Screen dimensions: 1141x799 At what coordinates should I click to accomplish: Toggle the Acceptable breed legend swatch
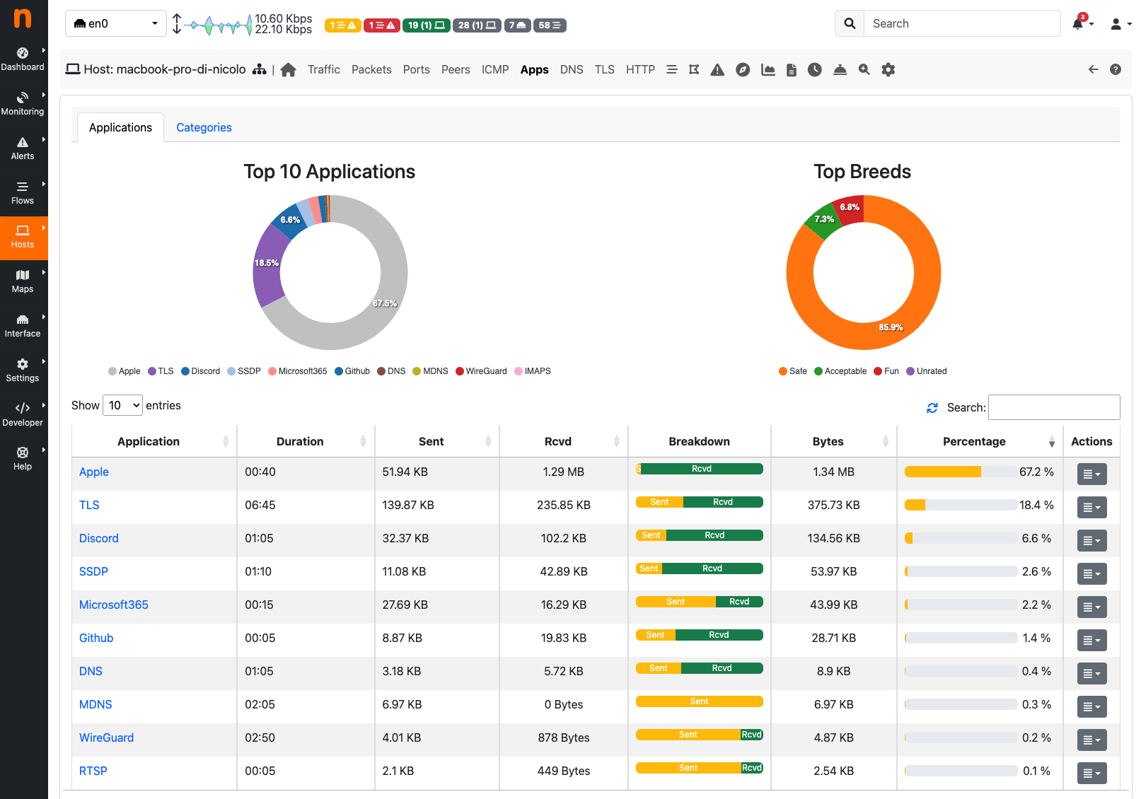pyautogui.click(x=818, y=371)
